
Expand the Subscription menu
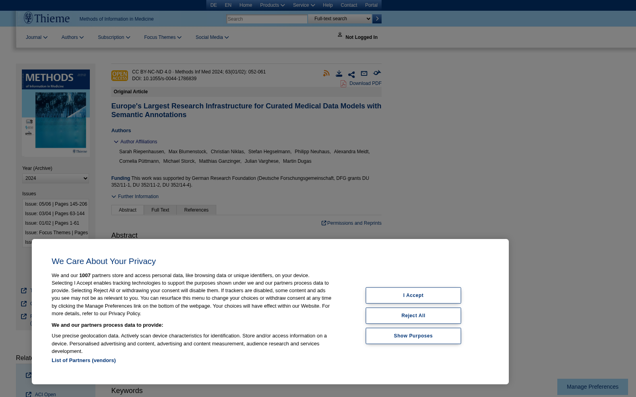coord(114,37)
